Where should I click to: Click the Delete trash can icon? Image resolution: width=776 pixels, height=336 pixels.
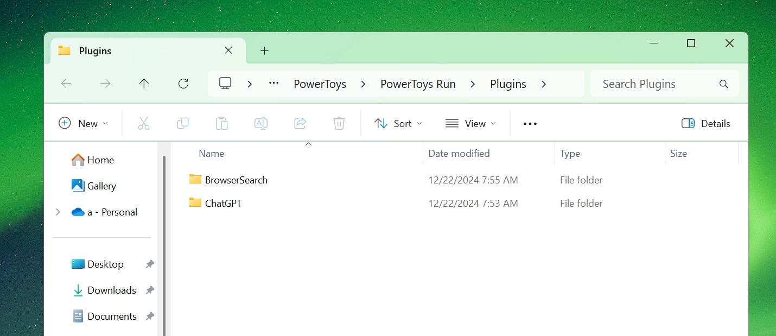[339, 124]
